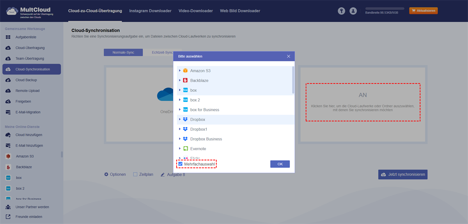Click the Cloud hinzufügen icon
The image size is (468, 224).
pos(8,135)
